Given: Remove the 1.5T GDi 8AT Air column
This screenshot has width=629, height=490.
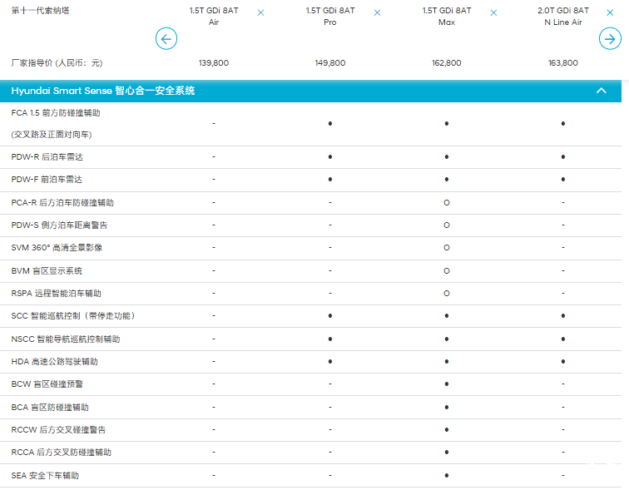Looking at the screenshot, I should 261,13.
